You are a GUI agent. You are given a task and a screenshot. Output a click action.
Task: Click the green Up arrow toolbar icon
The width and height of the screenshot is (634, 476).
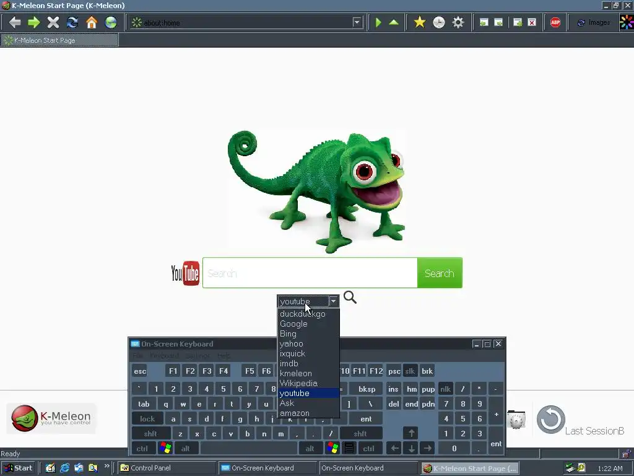394,23
